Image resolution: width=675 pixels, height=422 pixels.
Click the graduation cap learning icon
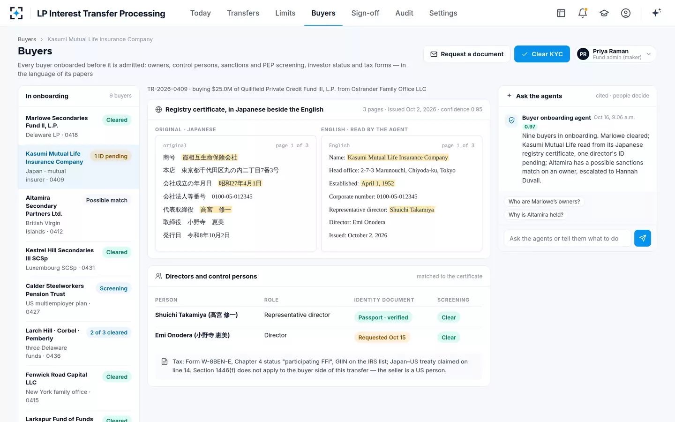[x=604, y=13]
